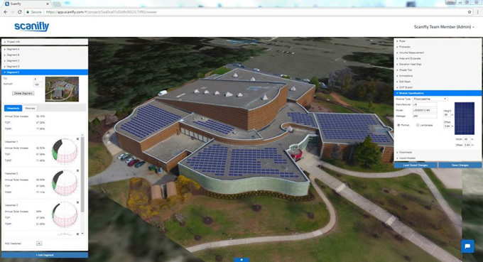Close the Scanifly browser tab
483x262 pixels.
pos(48,4)
